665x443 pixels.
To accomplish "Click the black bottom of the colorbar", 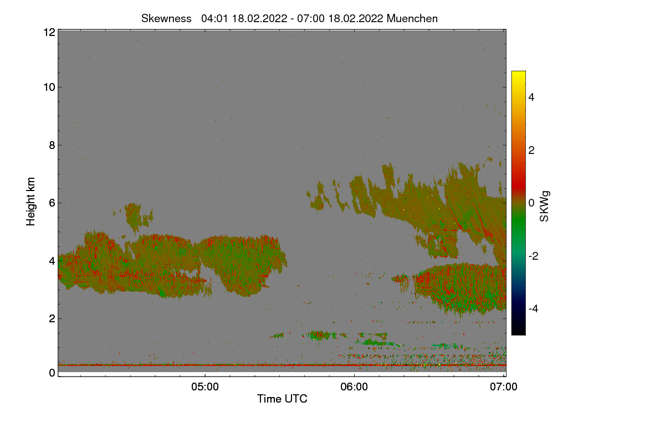I will [x=518, y=330].
